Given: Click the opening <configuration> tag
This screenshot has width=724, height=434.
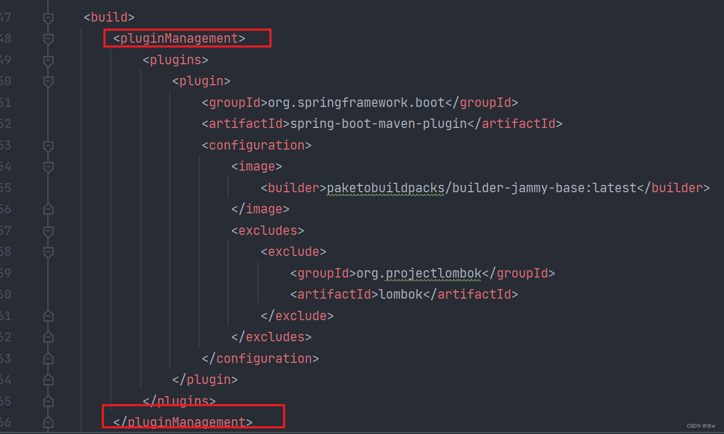Looking at the screenshot, I should click(x=257, y=145).
